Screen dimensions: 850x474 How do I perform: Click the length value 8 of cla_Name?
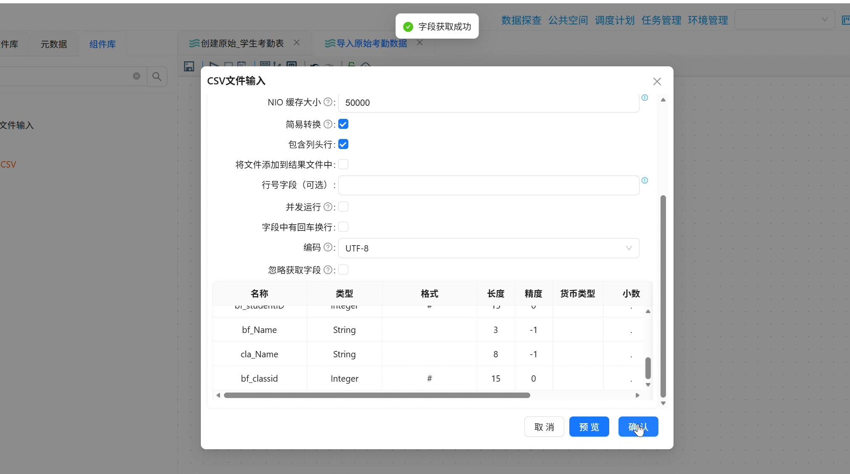click(x=496, y=354)
